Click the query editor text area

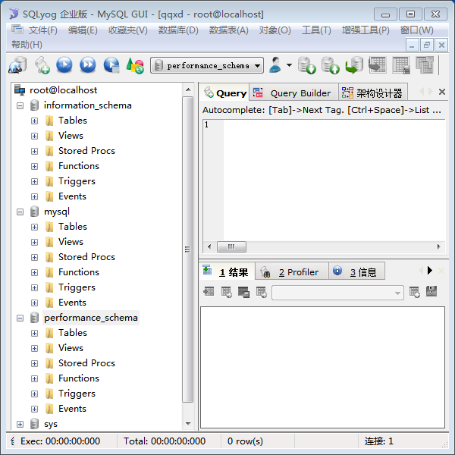(334, 180)
